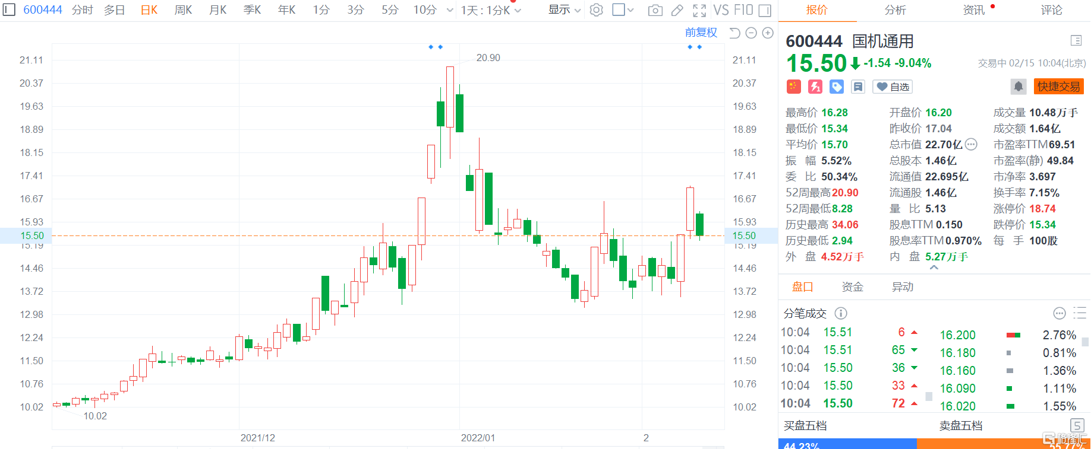
Task: Open info icon next to 分笔成交
Action: (x=841, y=313)
